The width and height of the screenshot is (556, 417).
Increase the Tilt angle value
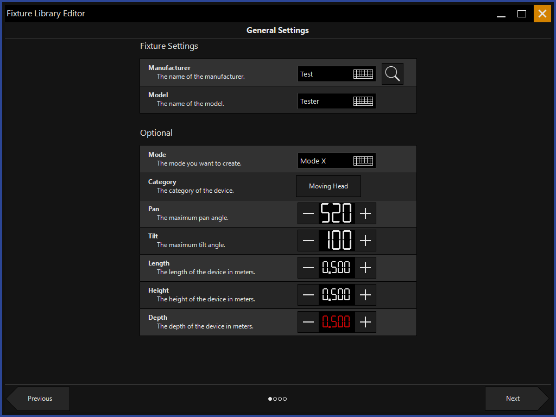tap(365, 241)
